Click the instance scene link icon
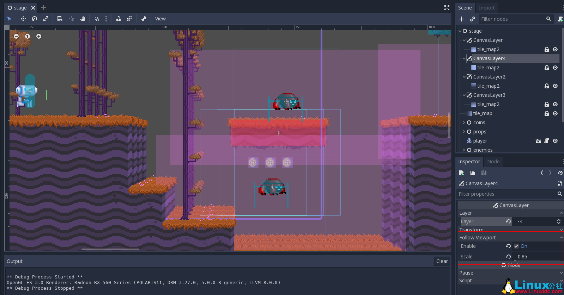564x295 pixels. click(473, 19)
